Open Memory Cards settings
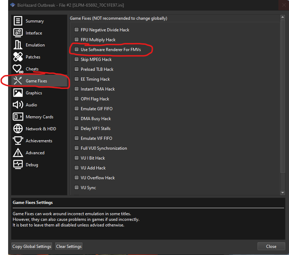This screenshot has height=255, width=289. pos(40,117)
